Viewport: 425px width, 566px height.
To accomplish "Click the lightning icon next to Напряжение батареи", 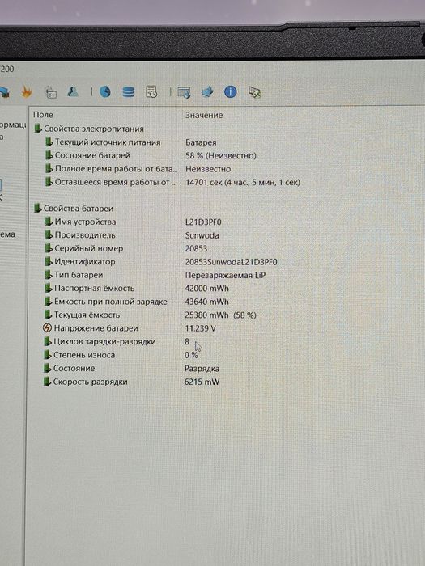I will click(x=47, y=328).
